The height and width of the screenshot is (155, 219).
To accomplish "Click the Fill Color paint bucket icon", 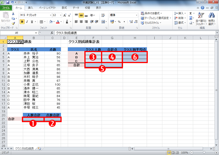I will [x=51, y=22].
